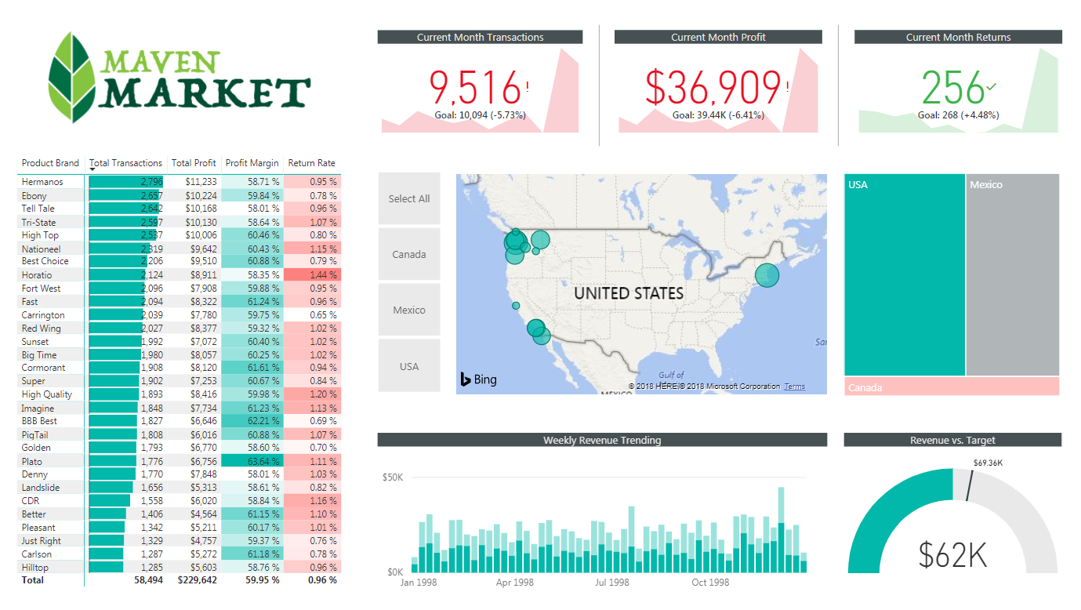Select the Ebony brand row
This screenshot has height=610, width=1081.
click(179, 195)
